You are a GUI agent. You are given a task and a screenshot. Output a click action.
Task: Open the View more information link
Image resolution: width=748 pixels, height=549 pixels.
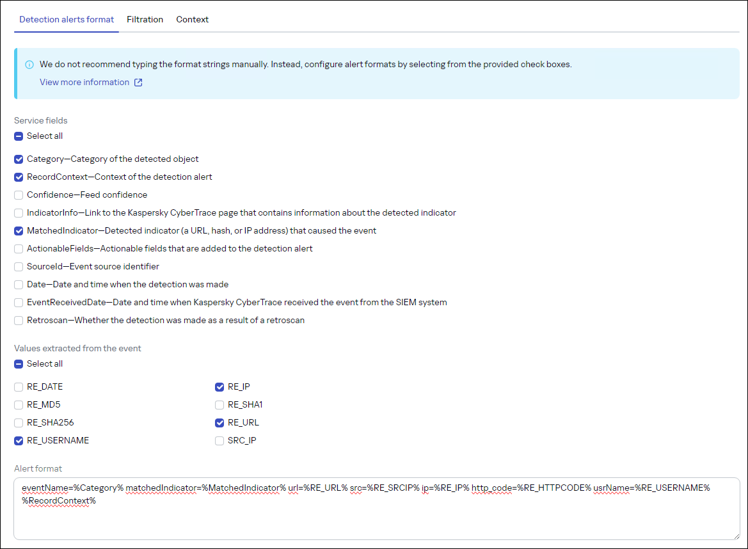(84, 82)
